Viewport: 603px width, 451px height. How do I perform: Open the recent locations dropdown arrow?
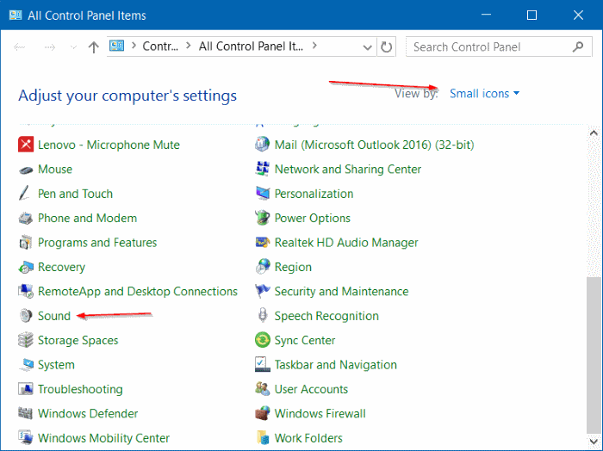coord(73,47)
